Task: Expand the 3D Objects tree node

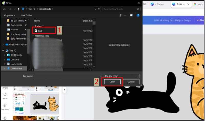Action: tap(5, 55)
